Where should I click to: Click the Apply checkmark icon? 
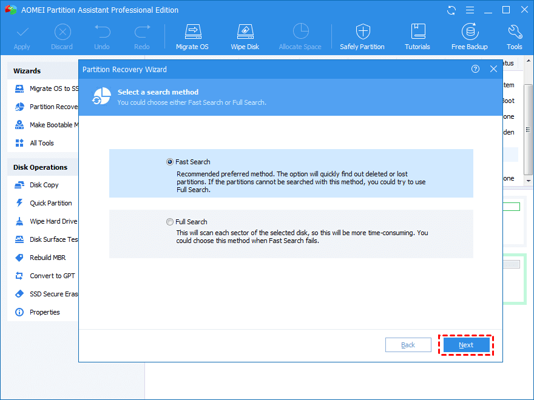pyautogui.click(x=22, y=32)
